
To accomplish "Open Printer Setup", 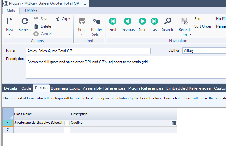I will pyautogui.click(x=97, y=27).
